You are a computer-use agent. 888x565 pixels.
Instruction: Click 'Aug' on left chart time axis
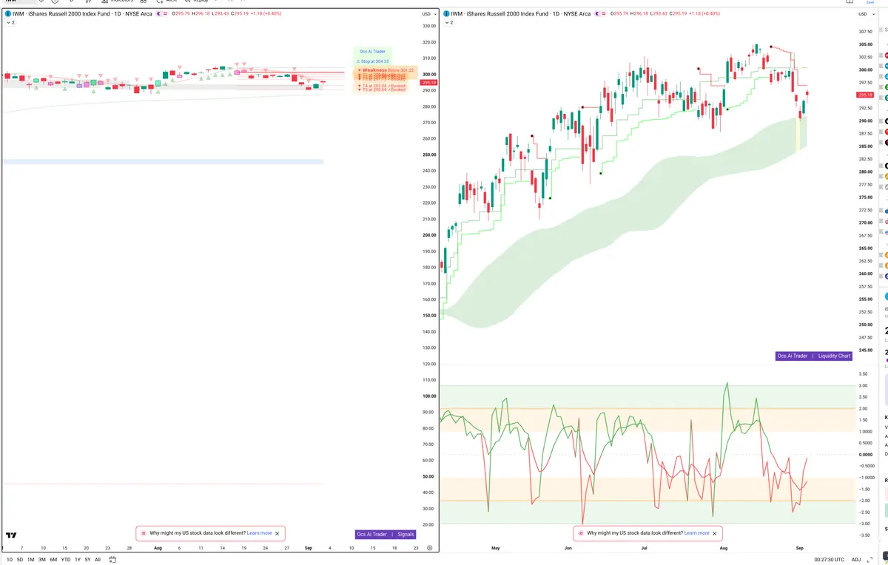click(x=157, y=548)
